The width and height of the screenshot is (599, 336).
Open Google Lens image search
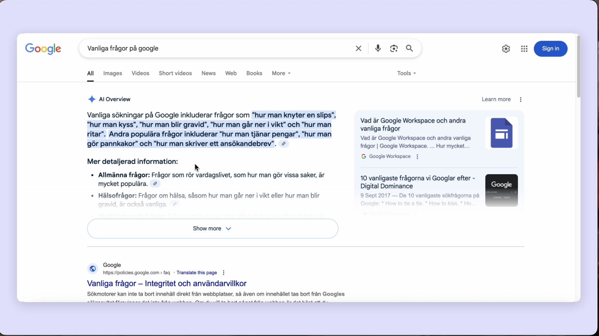(x=394, y=48)
